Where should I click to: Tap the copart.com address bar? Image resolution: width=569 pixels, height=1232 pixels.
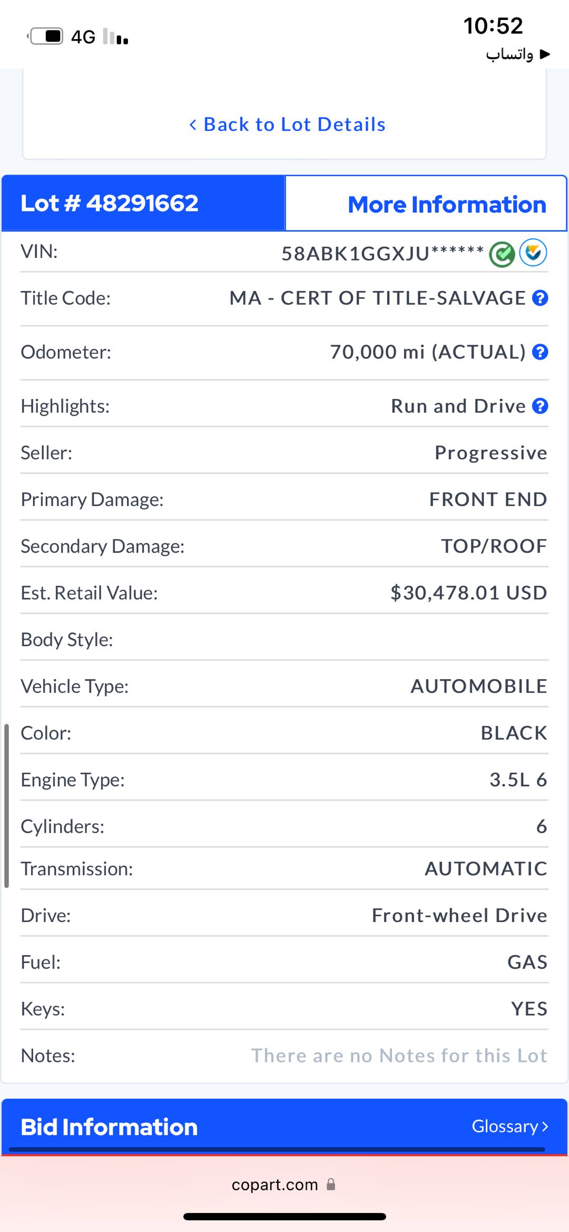point(275,1185)
